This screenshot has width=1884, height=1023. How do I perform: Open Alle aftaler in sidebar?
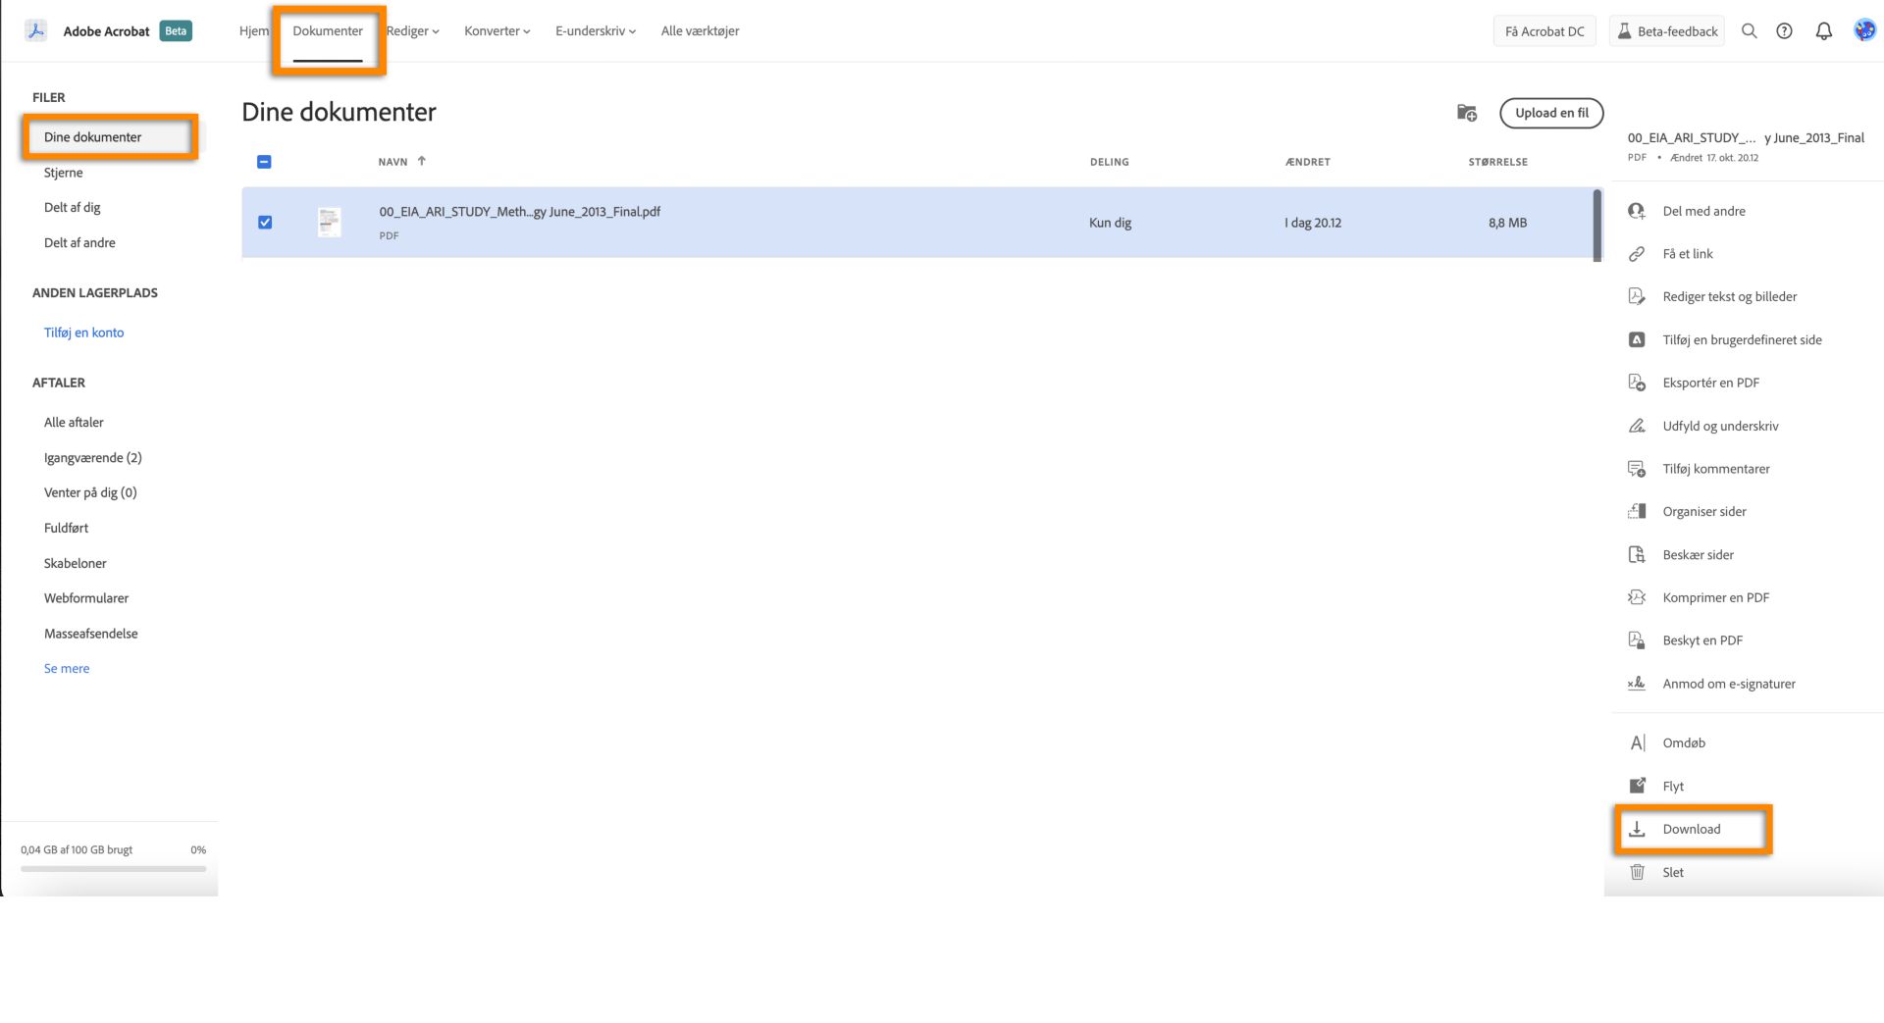(74, 423)
